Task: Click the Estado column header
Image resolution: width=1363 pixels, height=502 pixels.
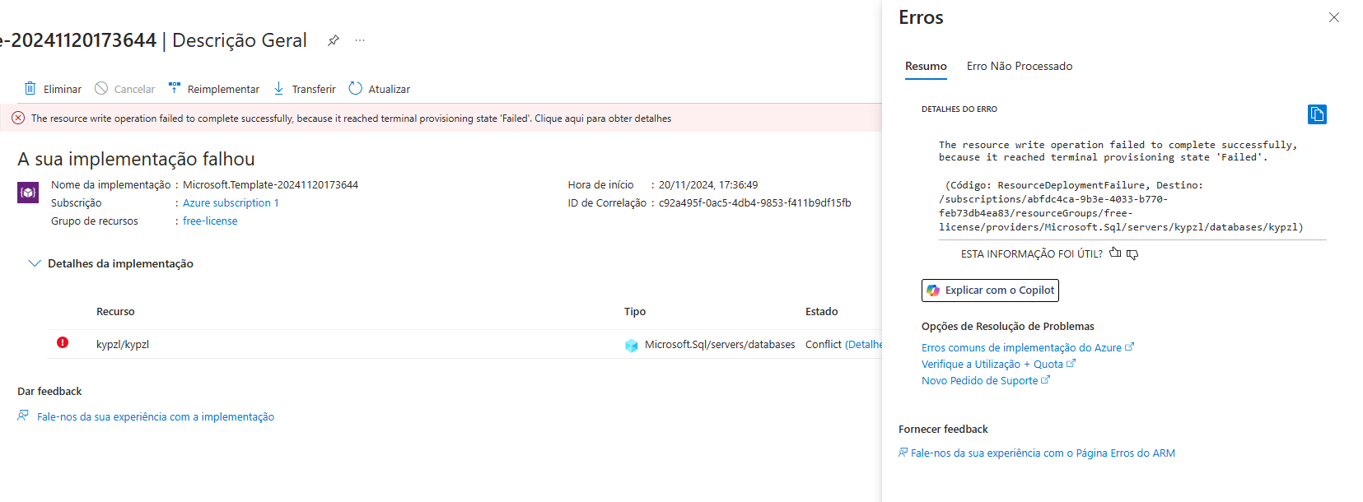Action: (x=822, y=312)
